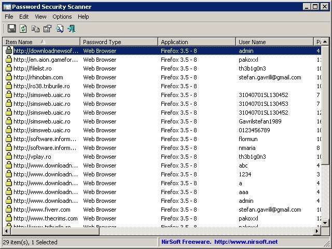Select the http://vplay.ro item

pyautogui.click(x=32, y=157)
